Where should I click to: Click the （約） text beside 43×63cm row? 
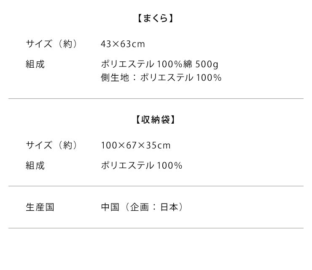[67, 44]
